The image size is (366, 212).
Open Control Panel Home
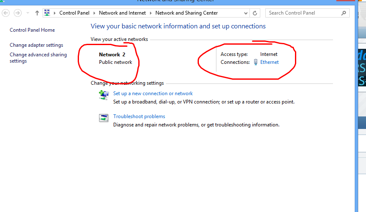pos(32,30)
